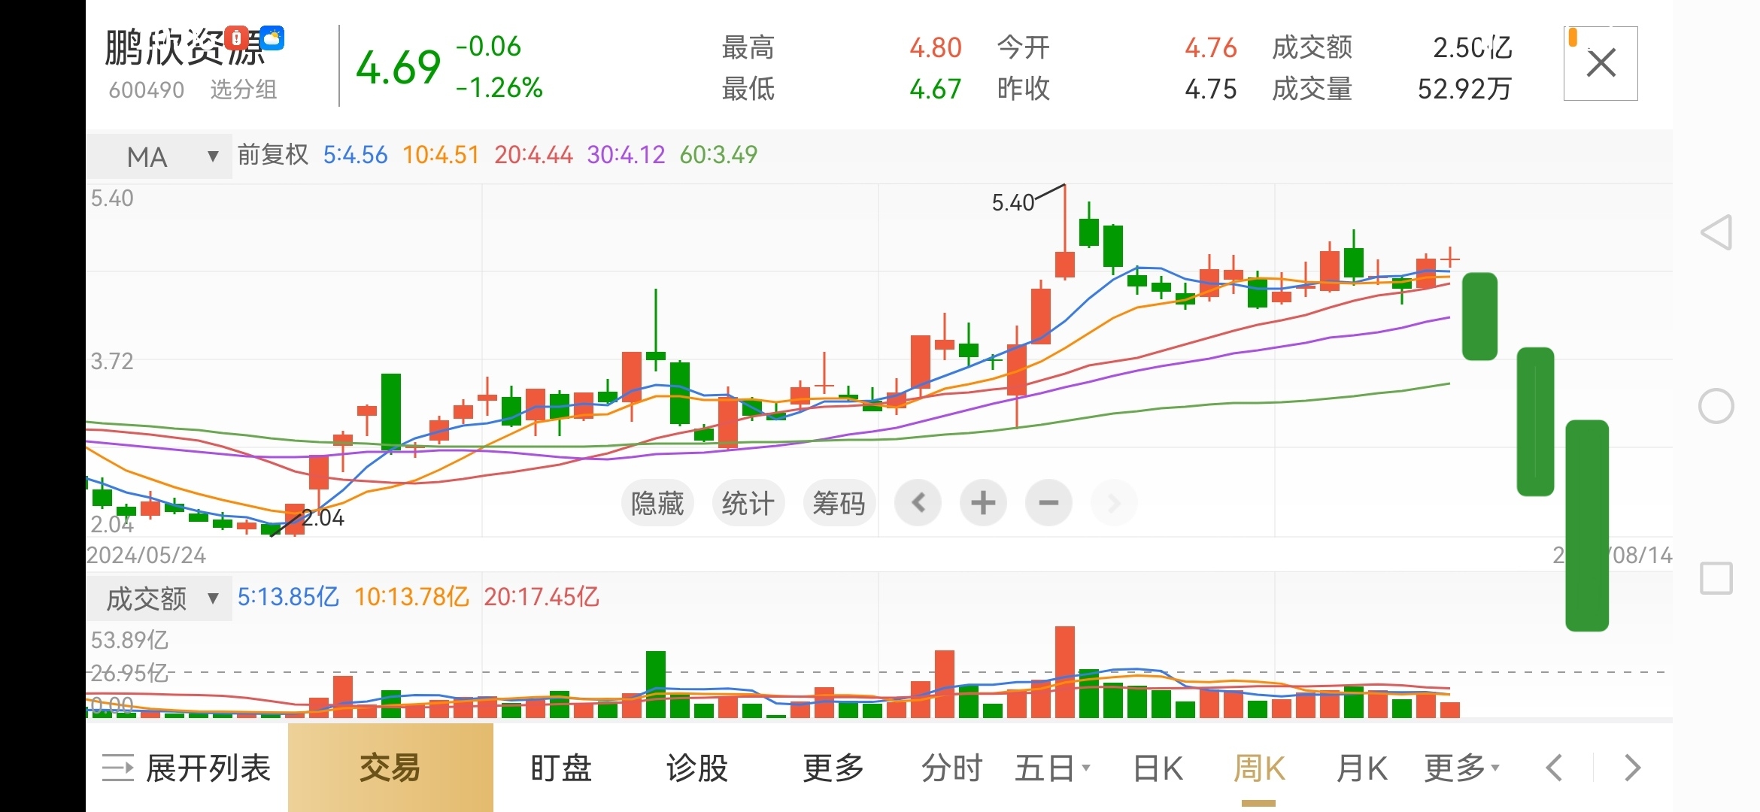Tap the 2.04 low price marker
1760x812 pixels.
click(323, 518)
